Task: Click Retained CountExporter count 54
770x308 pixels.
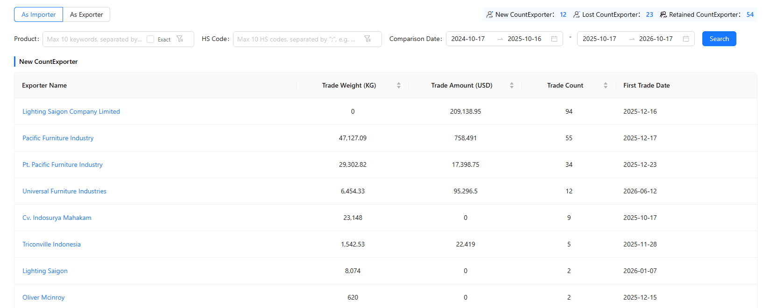Action: 750,14
